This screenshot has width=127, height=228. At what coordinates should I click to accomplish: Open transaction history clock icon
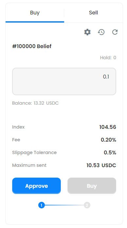[x=101, y=32]
